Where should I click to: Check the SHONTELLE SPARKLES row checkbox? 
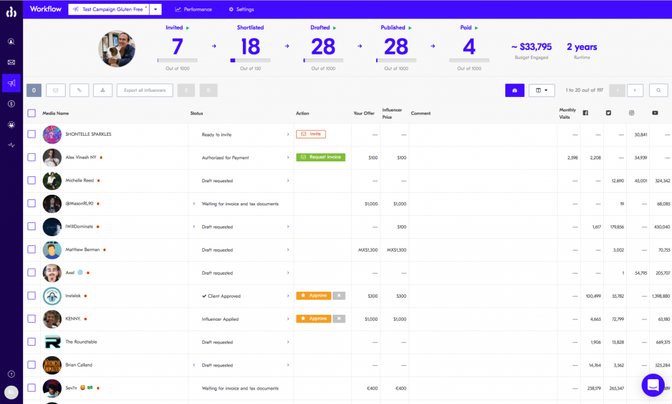click(x=31, y=134)
